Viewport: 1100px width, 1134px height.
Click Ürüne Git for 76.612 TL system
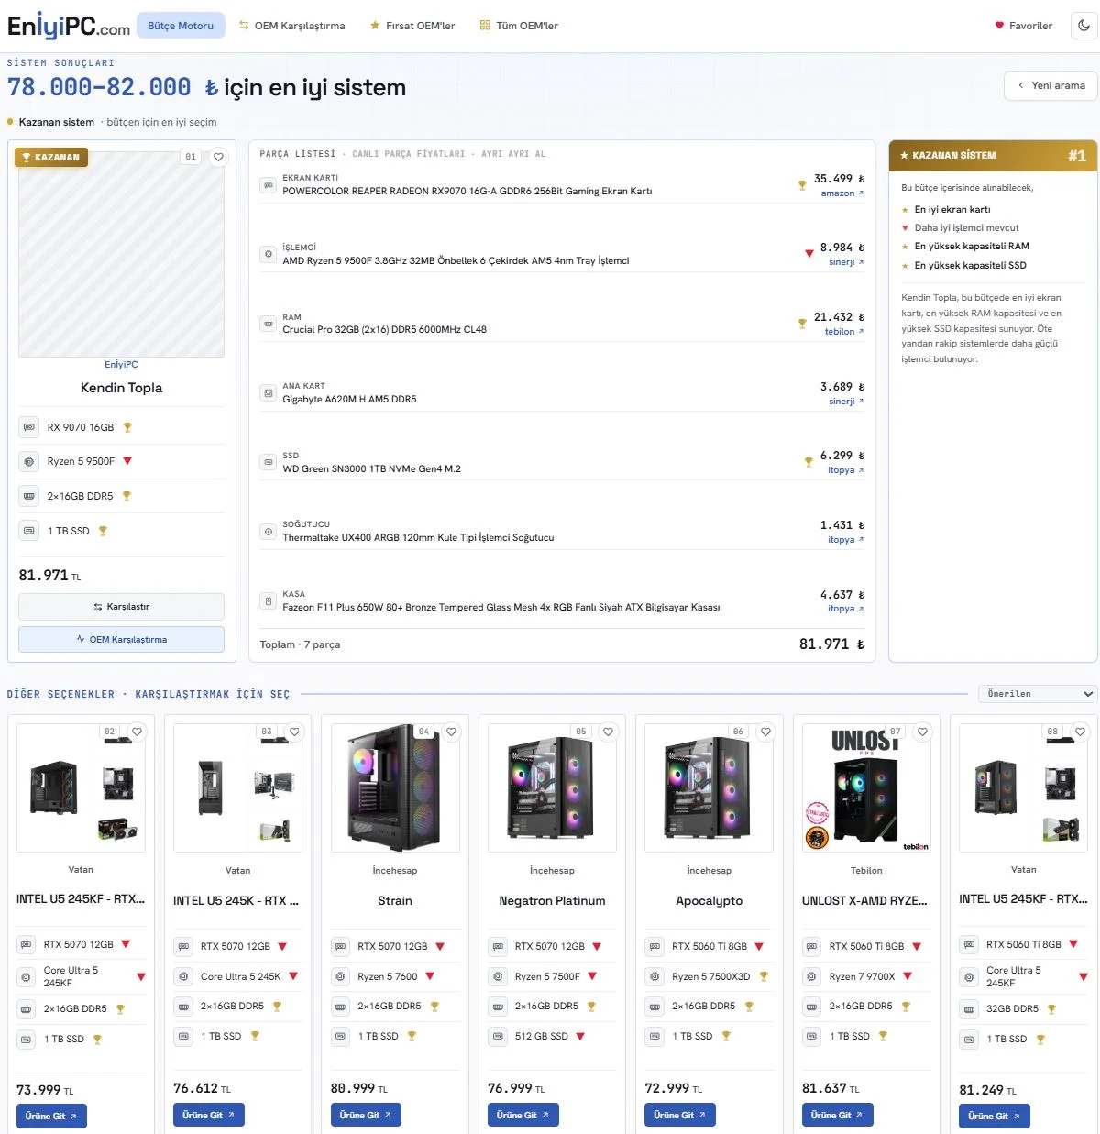[208, 1116]
